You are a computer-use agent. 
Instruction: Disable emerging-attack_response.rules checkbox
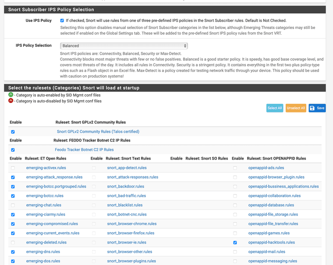point(13,177)
